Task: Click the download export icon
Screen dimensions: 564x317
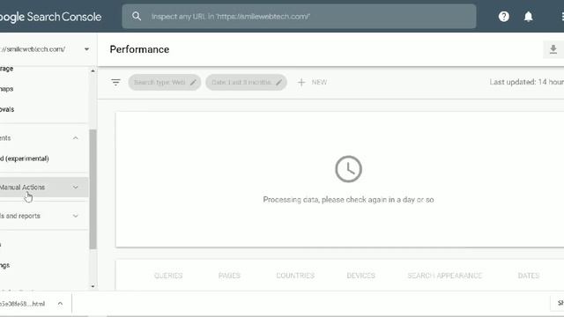Action: click(553, 49)
